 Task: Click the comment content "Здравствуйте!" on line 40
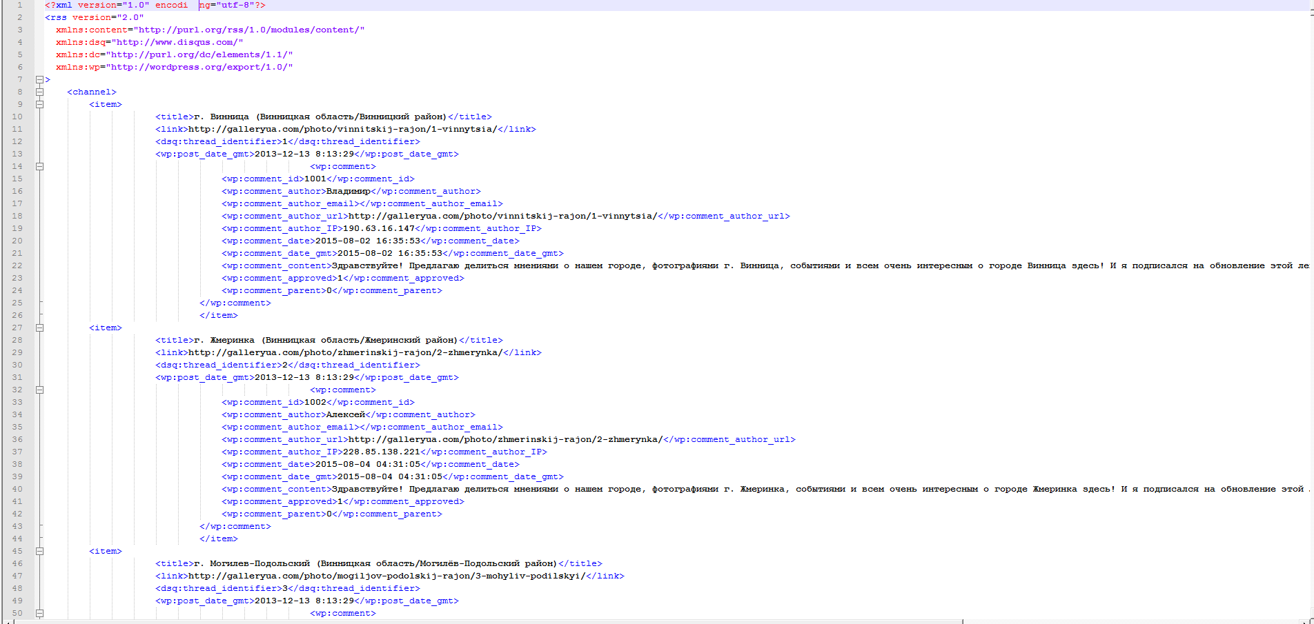click(368, 489)
